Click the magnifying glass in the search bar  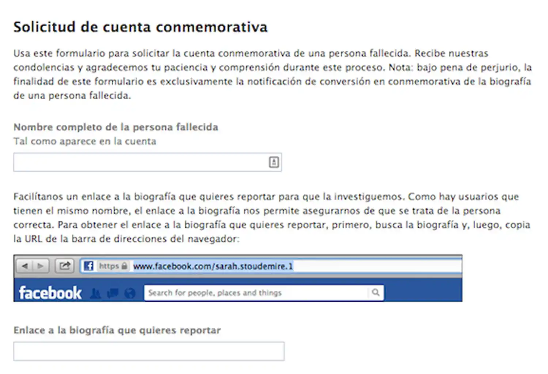[x=376, y=293]
